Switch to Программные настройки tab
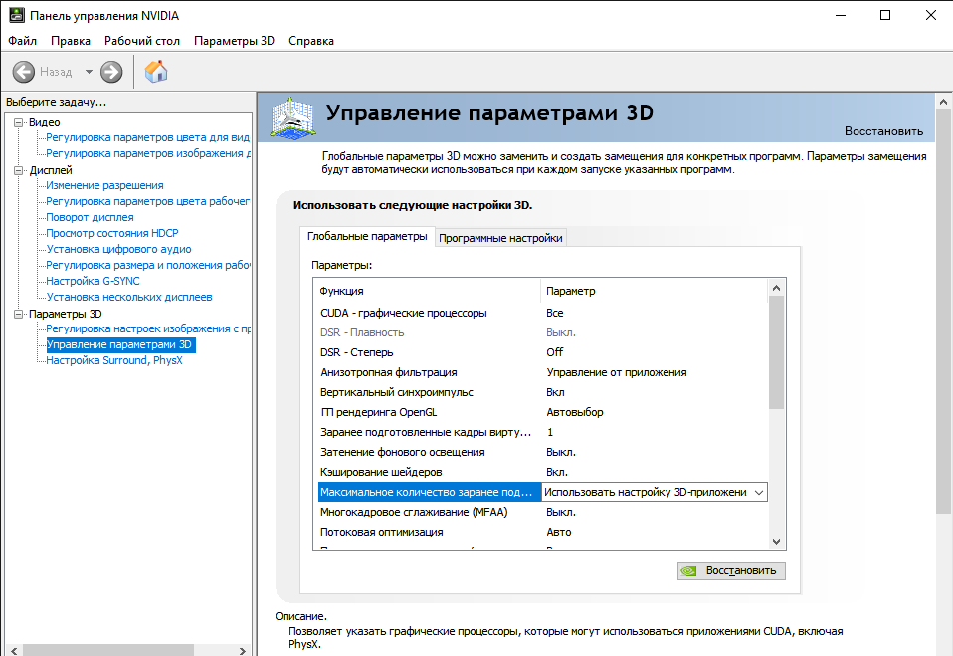953x656 pixels. tap(500, 238)
